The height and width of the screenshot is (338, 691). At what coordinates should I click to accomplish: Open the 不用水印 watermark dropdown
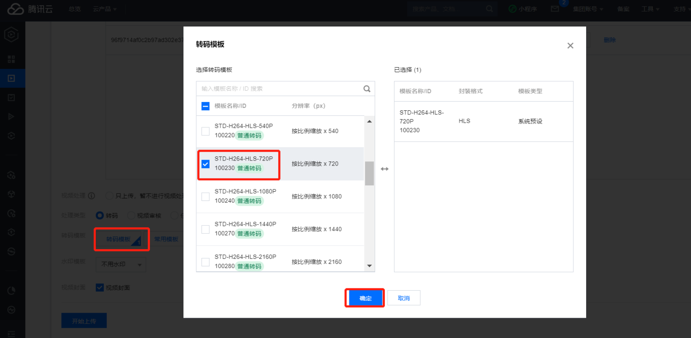[x=121, y=264]
